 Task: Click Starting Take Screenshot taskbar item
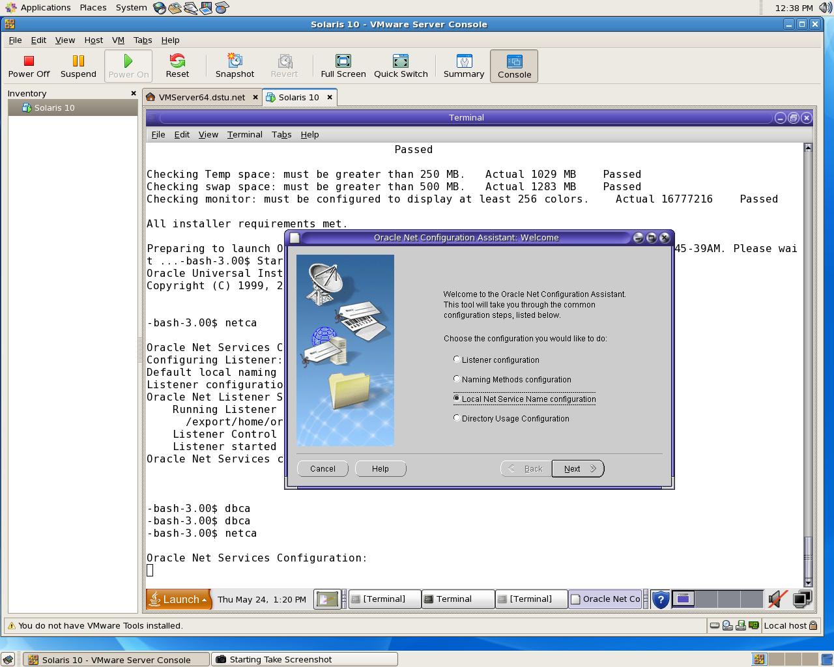tap(305, 659)
